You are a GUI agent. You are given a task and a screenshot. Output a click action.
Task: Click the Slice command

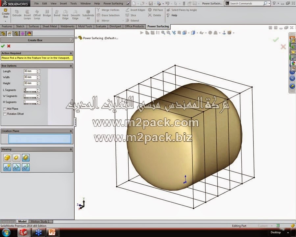pyautogui.click(x=131, y=15)
